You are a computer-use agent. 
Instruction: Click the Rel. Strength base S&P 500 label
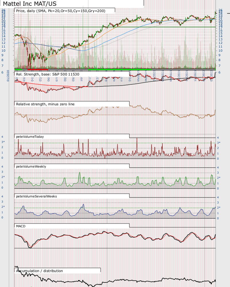click(x=48, y=74)
